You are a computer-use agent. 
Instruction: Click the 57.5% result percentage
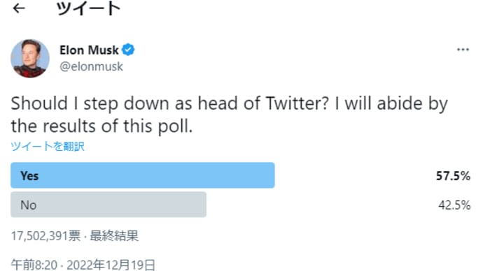[453, 176]
